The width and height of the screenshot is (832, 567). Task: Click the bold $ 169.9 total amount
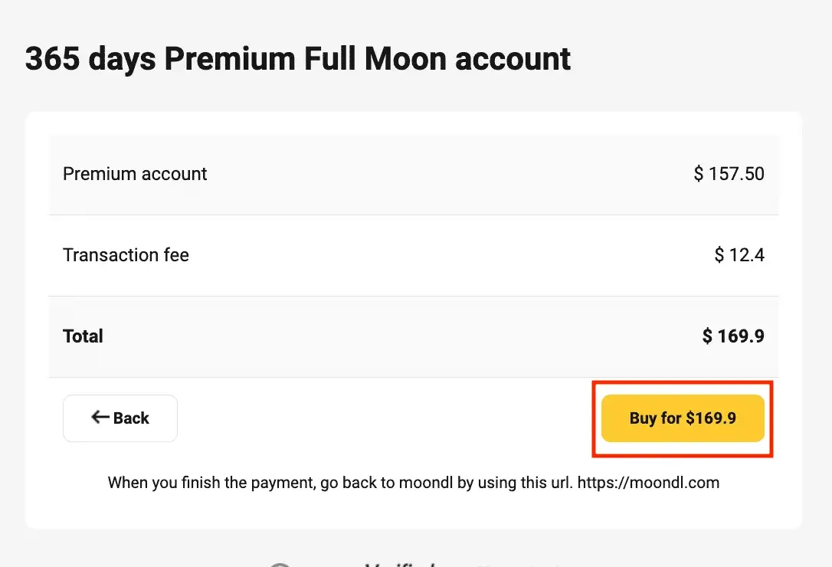pyautogui.click(x=733, y=336)
